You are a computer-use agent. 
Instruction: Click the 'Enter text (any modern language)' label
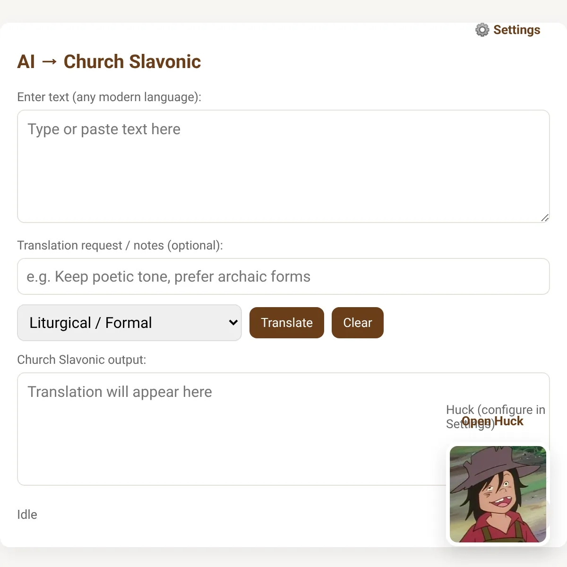point(109,97)
